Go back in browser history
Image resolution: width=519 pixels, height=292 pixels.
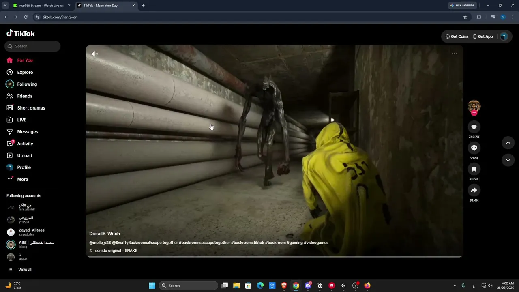click(x=6, y=17)
